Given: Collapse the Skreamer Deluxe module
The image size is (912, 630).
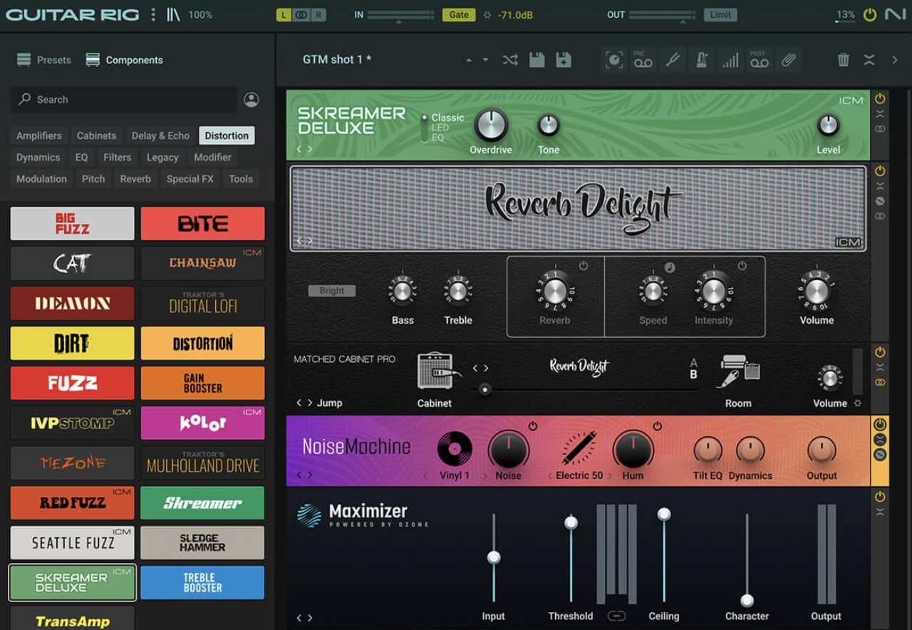Looking at the screenshot, I should (x=880, y=114).
